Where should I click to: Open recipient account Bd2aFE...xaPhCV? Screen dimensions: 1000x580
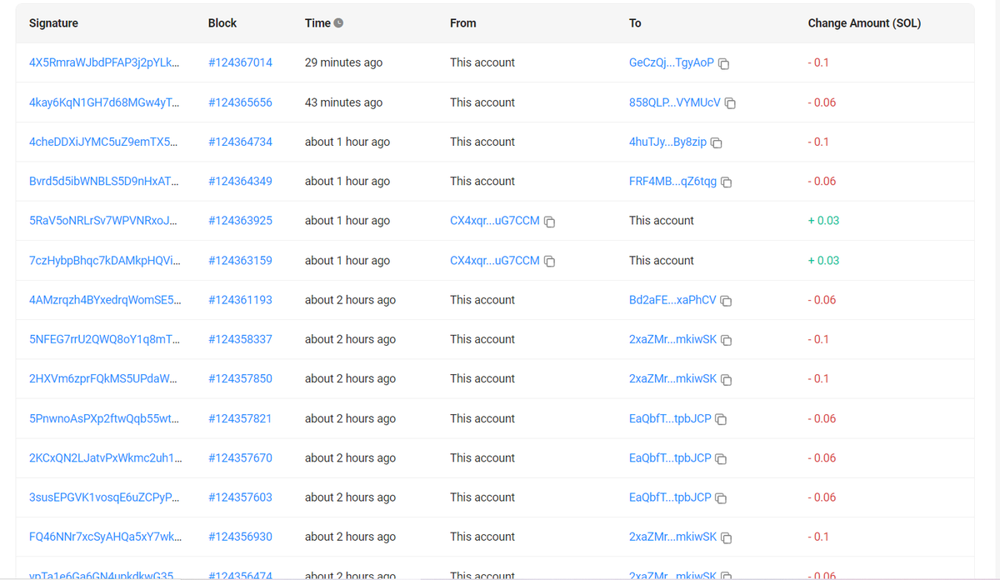click(672, 300)
